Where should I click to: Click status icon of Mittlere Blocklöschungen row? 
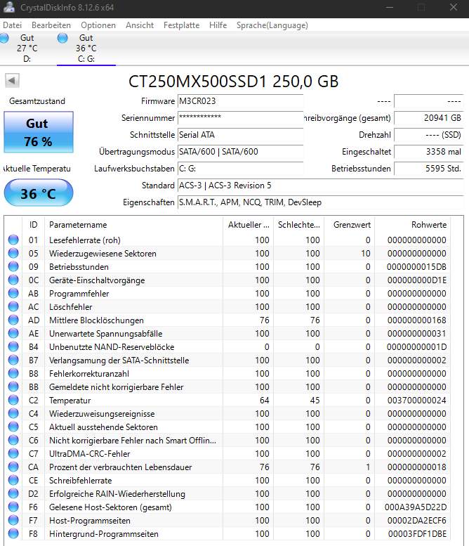(13, 320)
